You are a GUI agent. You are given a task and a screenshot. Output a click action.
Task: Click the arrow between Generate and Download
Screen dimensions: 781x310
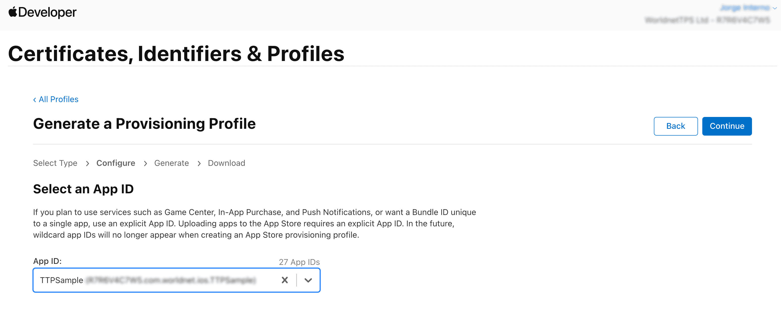199,163
